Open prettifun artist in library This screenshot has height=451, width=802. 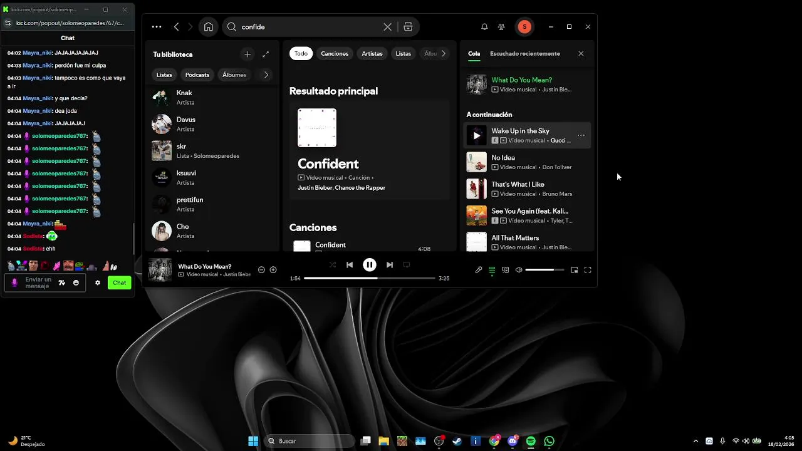(213, 204)
